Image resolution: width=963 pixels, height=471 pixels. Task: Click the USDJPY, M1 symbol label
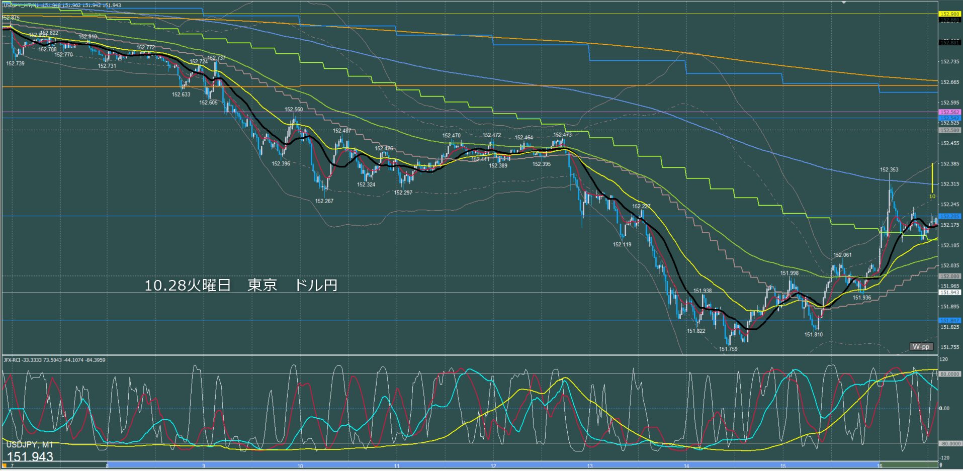(x=29, y=445)
